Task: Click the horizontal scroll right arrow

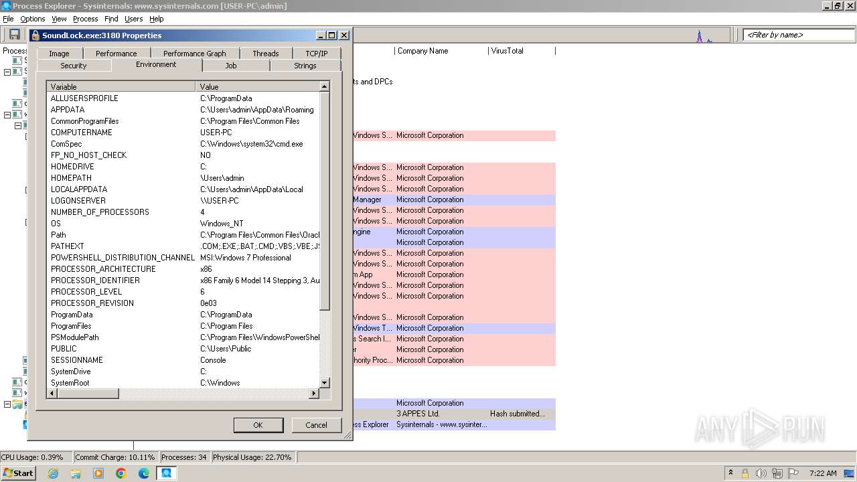Action: pyautogui.click(x=314, y=394)
